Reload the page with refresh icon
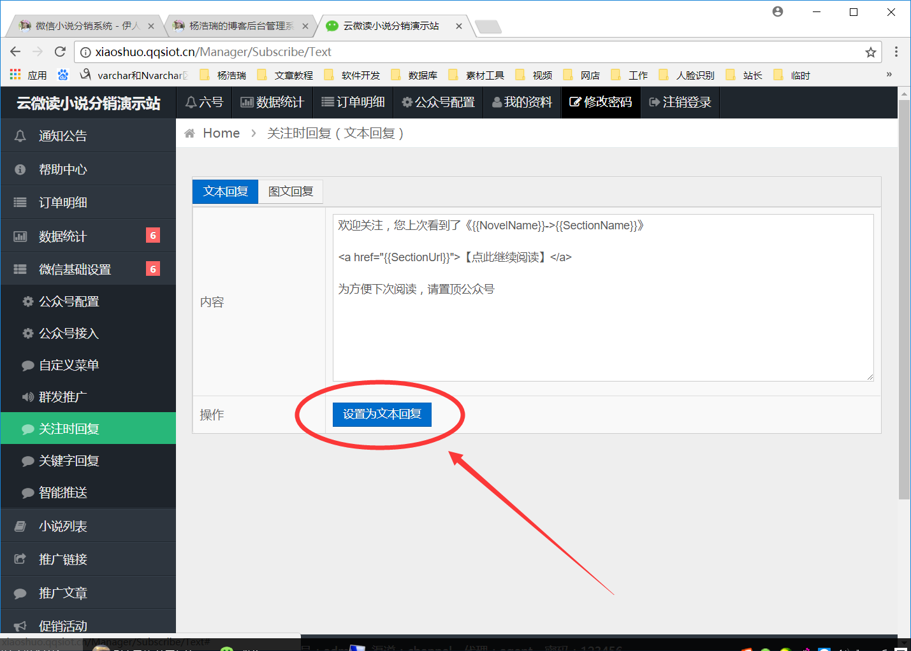Screen dimensions: 911x651 click(x=60, y=52)
